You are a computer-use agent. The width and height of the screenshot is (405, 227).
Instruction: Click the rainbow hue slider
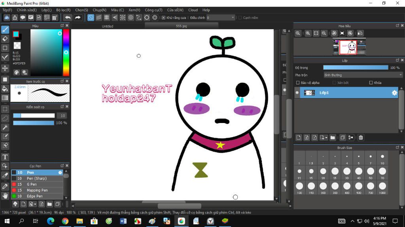(x=66, y=52)
